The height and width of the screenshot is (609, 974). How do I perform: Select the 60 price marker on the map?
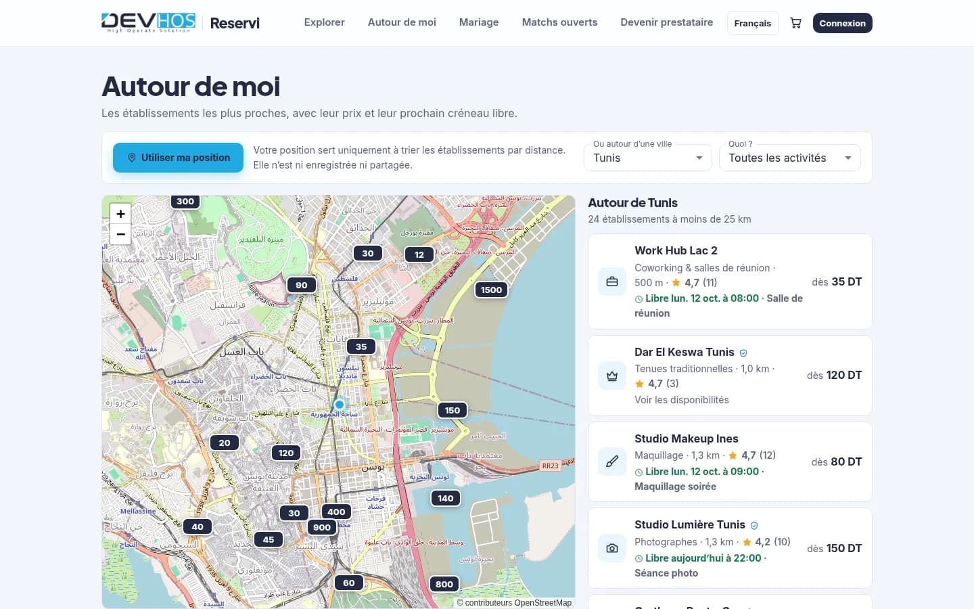pyautogui.click(x=349, y=583)
